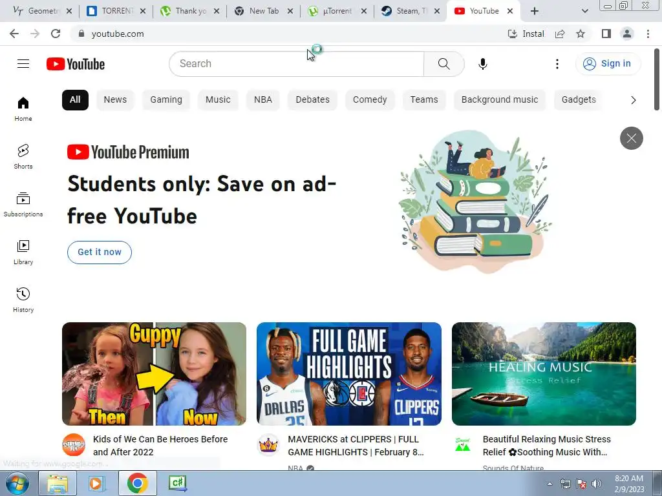Select the News filter chip

point(115,100)
